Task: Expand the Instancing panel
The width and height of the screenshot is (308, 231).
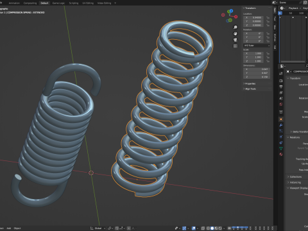Action: 294,182
